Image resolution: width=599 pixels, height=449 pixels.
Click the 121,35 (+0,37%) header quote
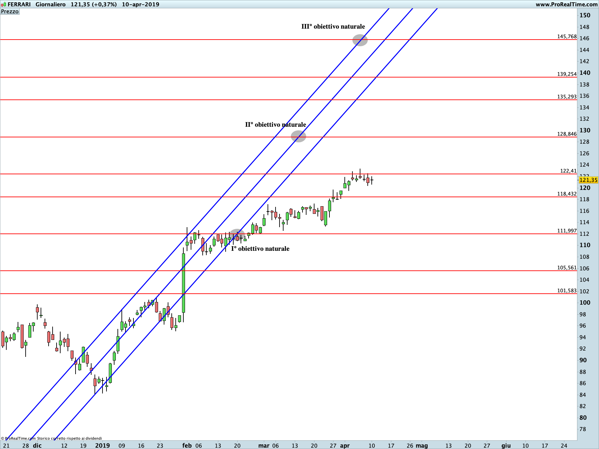click(x=94, y=4)
